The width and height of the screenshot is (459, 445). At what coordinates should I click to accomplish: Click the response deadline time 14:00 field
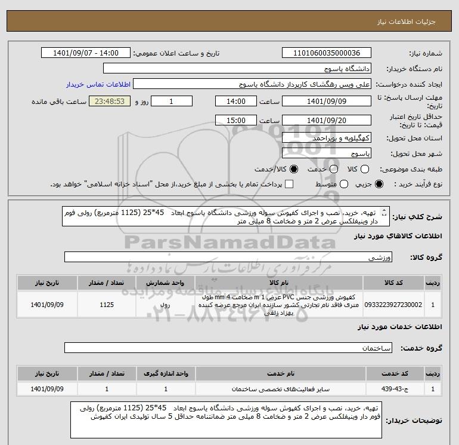click(236, 101)
